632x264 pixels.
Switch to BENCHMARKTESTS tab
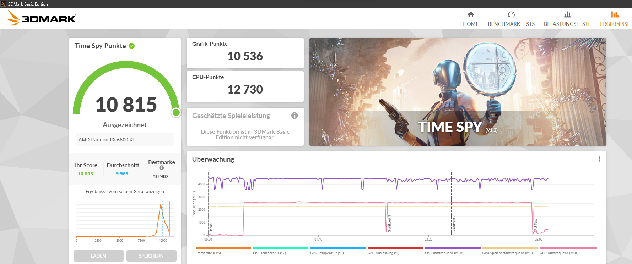point(511,24)
